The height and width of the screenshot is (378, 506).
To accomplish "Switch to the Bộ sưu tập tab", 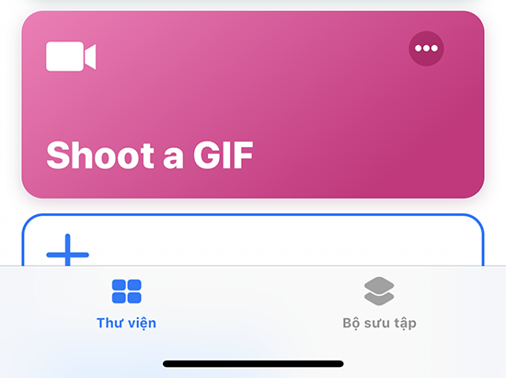I will pos(379,304).
